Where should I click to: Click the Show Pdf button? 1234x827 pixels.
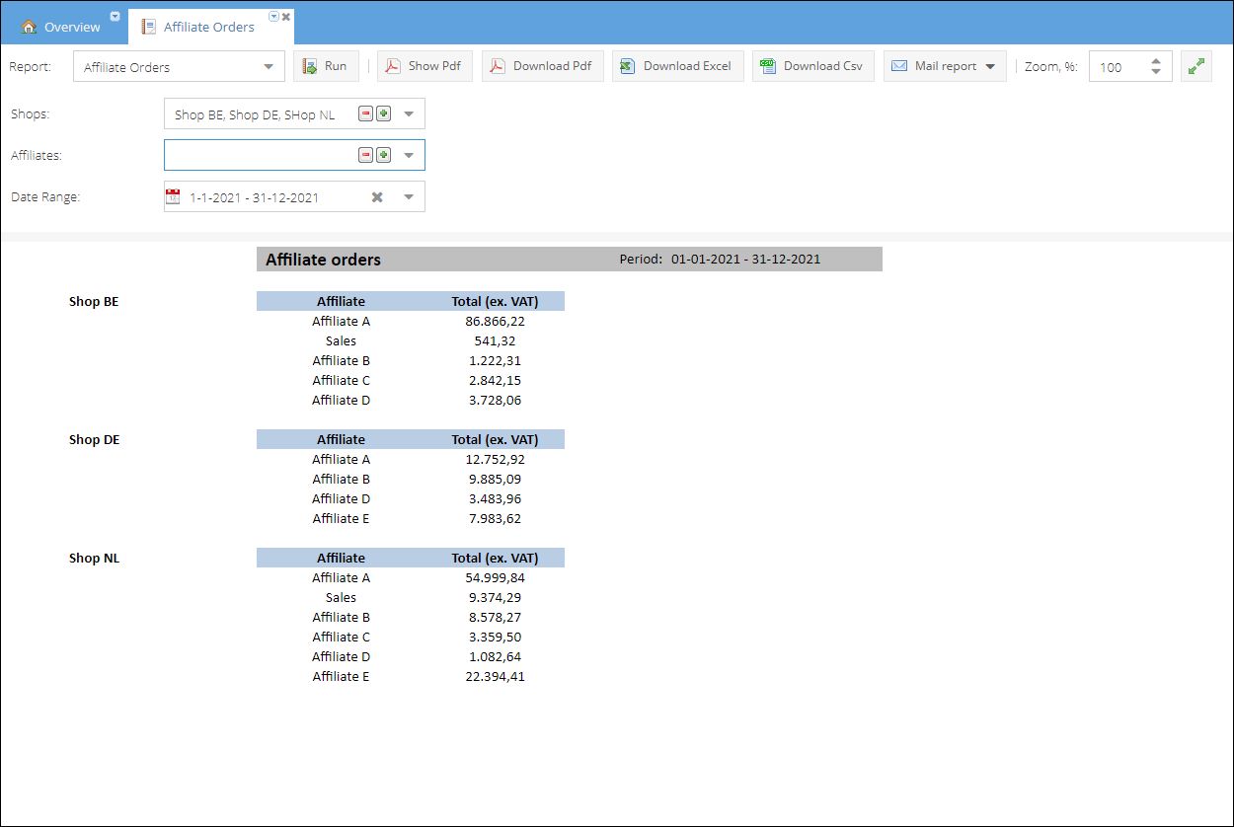click(424, 66)
